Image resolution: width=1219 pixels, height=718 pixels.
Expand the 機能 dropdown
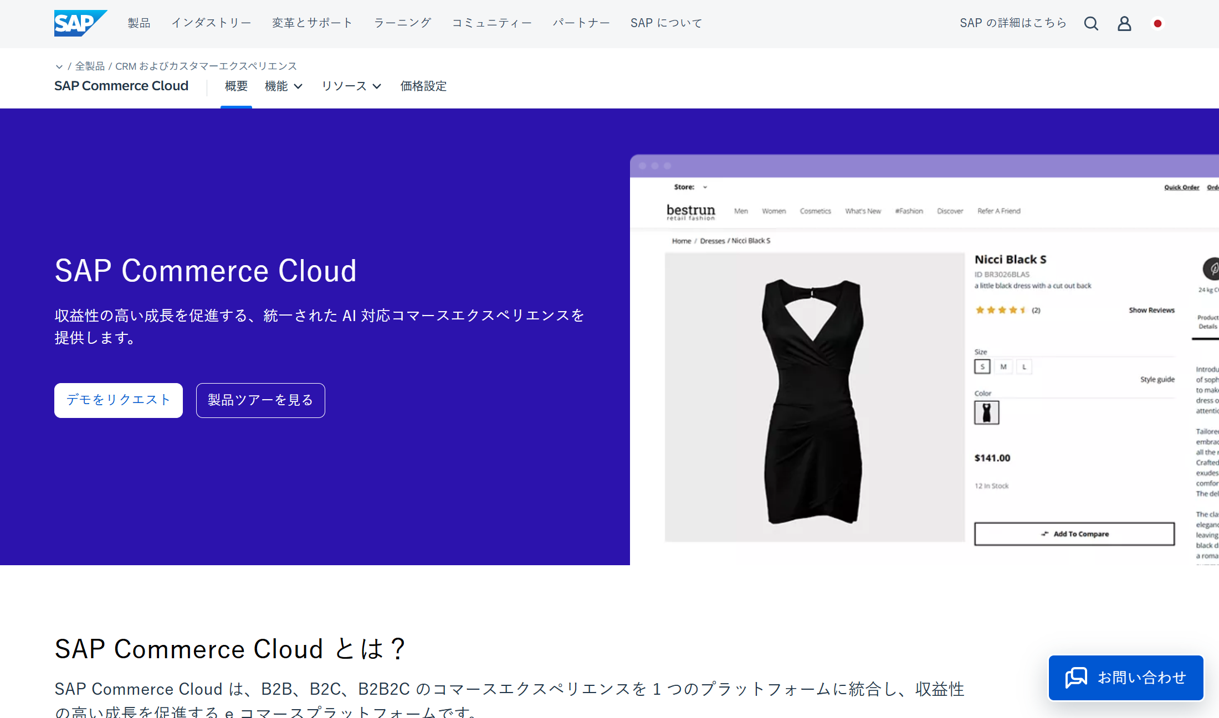[283, 86]
